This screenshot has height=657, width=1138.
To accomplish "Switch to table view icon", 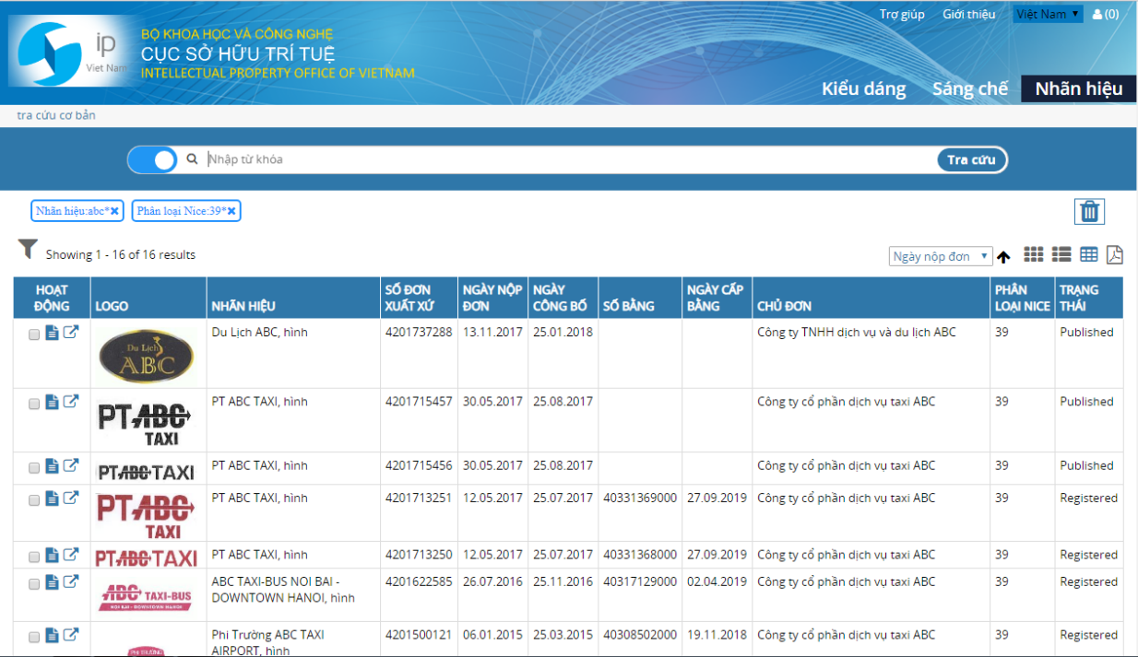I will pos(1089,254).
